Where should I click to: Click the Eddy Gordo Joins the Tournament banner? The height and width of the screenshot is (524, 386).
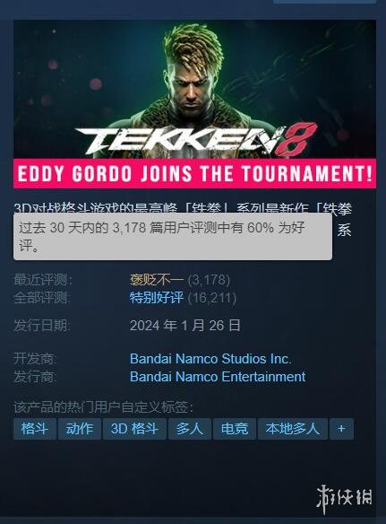194,174
